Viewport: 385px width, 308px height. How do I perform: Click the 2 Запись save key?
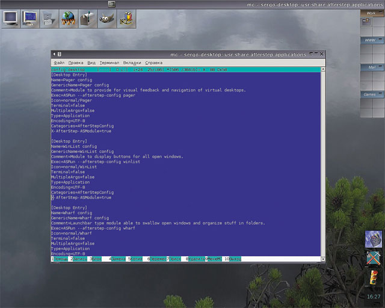(79, 259)
